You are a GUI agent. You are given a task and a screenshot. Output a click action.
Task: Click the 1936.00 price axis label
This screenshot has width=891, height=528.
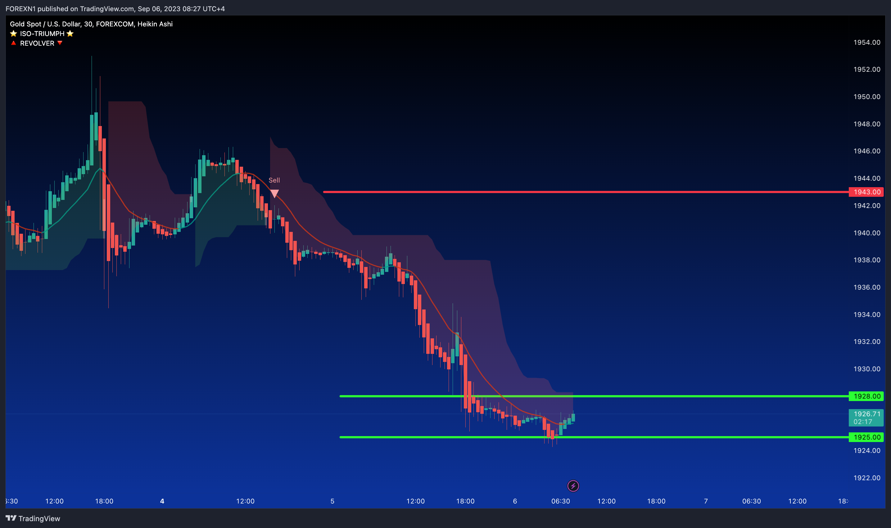[867, 287]
